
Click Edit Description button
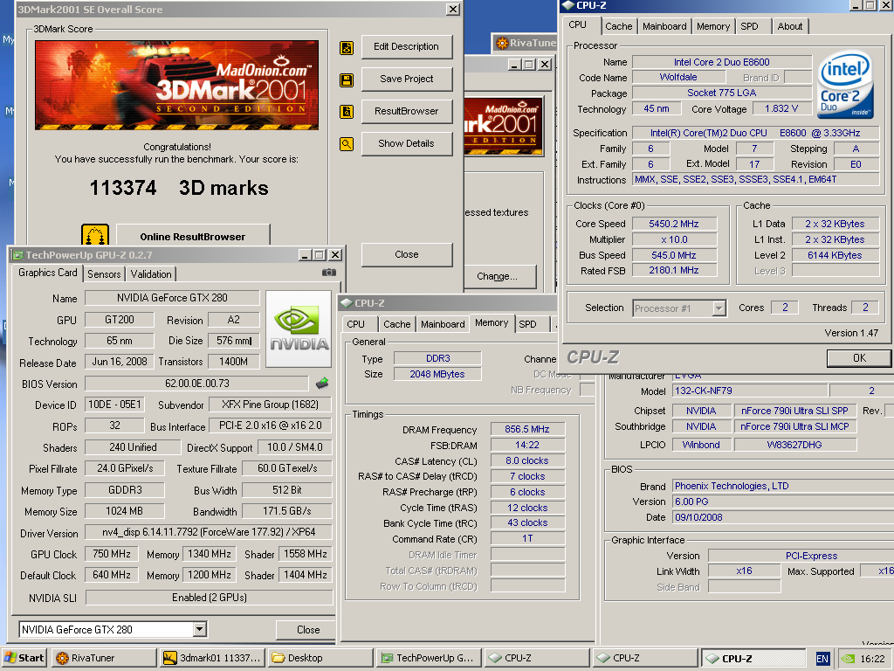[x=407, y=47]
